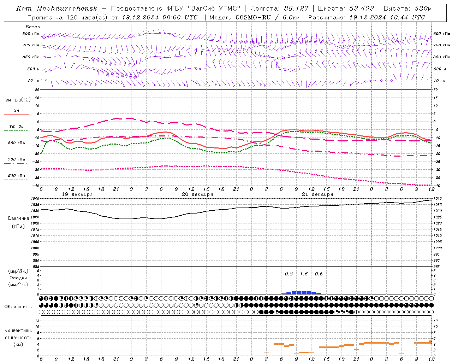Click the precipitation amount "0.8"
Image resolution: width=452 pixels, height=362 pixels.
(289, 274)
